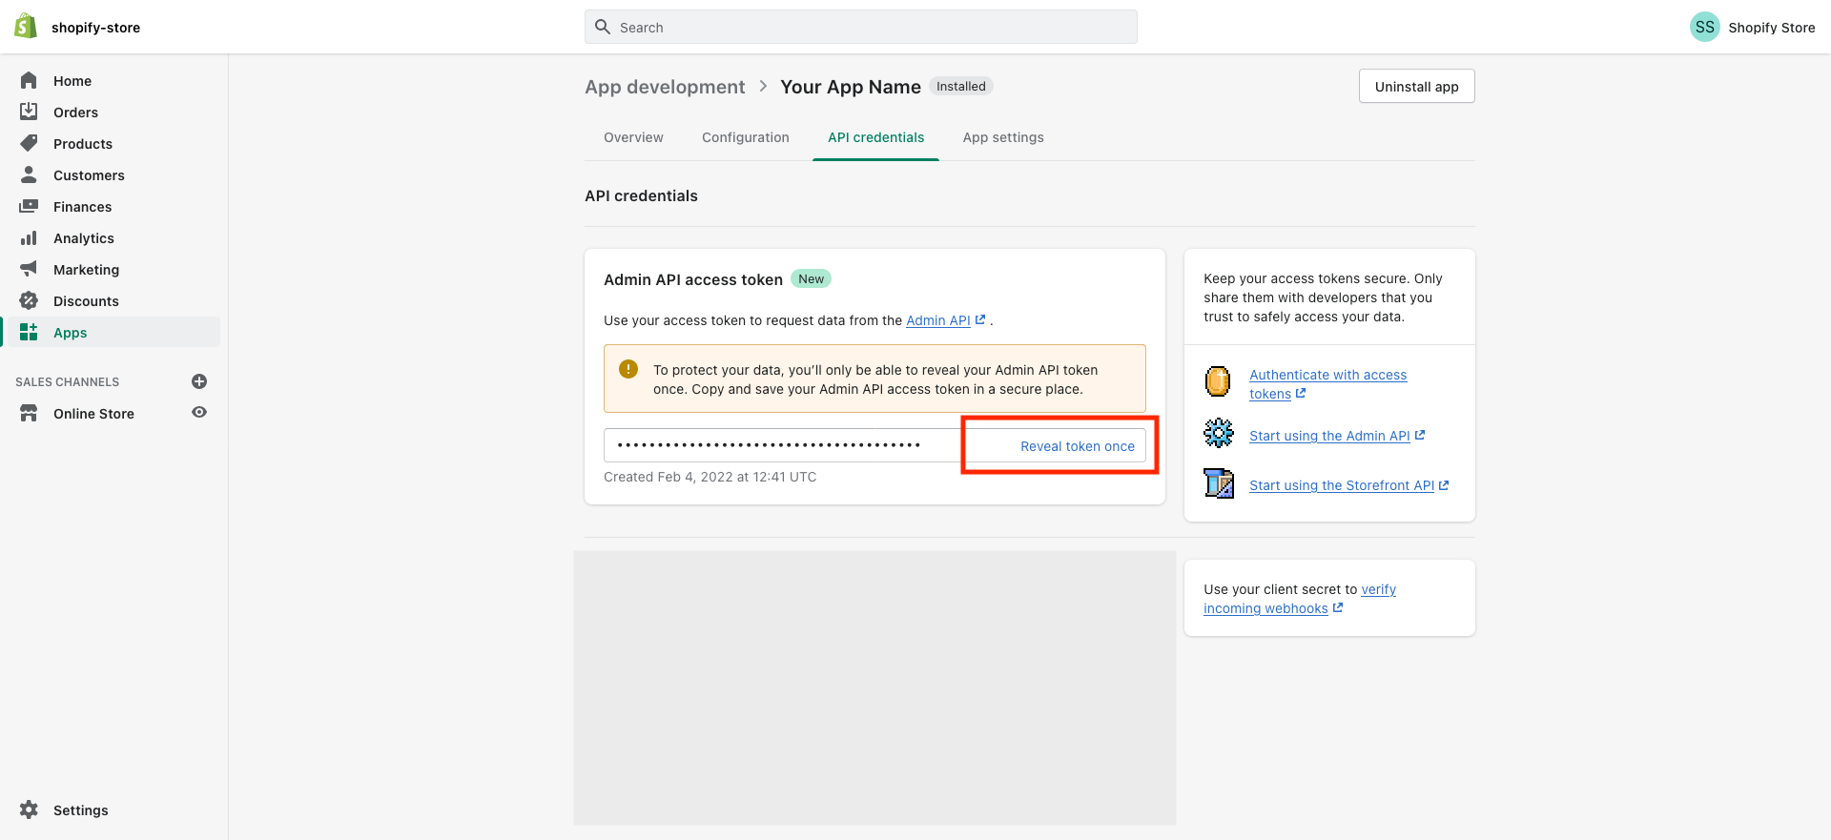Screen dimensions: 1831x840
Task: Switch to the Configuration tab
Action: 746,137
